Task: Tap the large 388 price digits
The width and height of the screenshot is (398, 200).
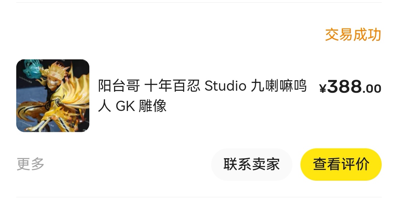Action: point(345,86)
